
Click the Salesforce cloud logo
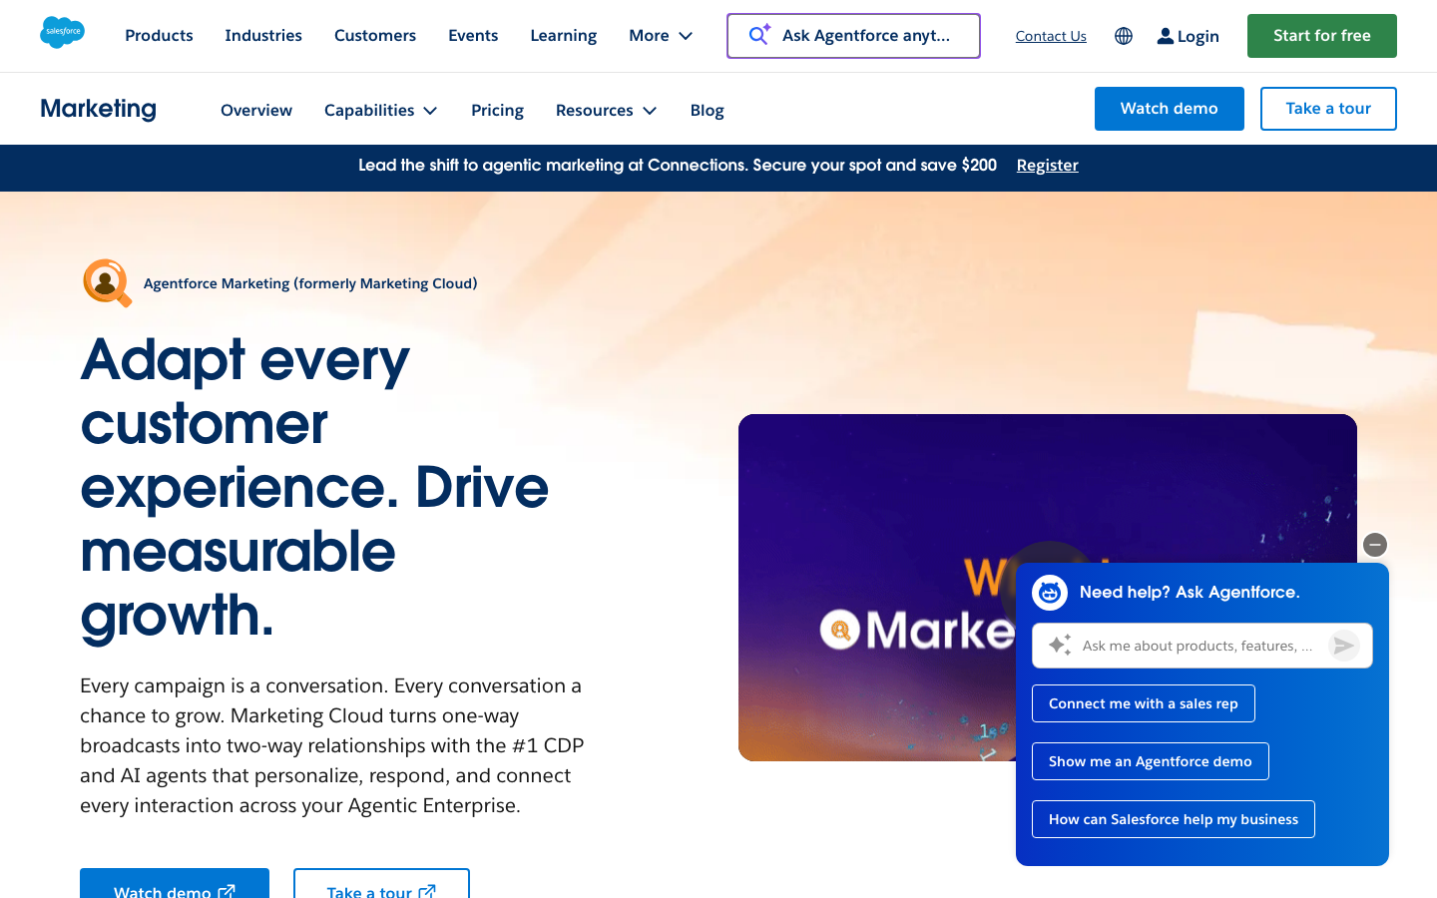pos(62,33)
